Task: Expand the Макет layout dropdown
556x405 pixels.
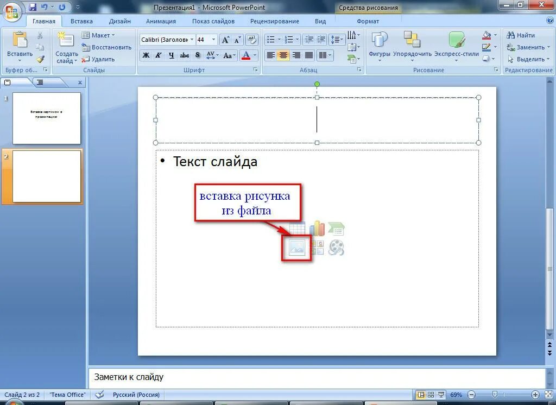Action: pos(98,35)
